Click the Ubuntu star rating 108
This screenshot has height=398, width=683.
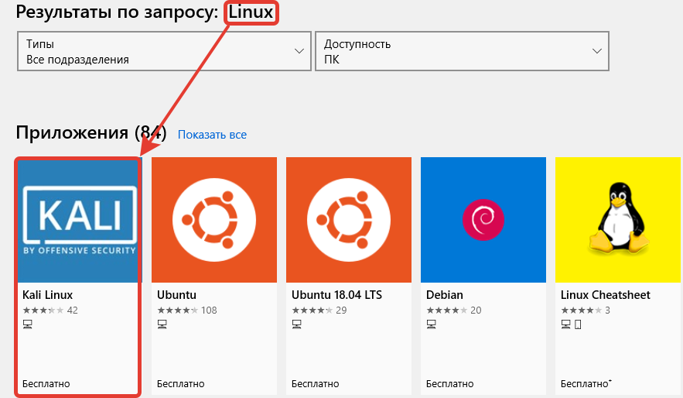pos(187,311)
